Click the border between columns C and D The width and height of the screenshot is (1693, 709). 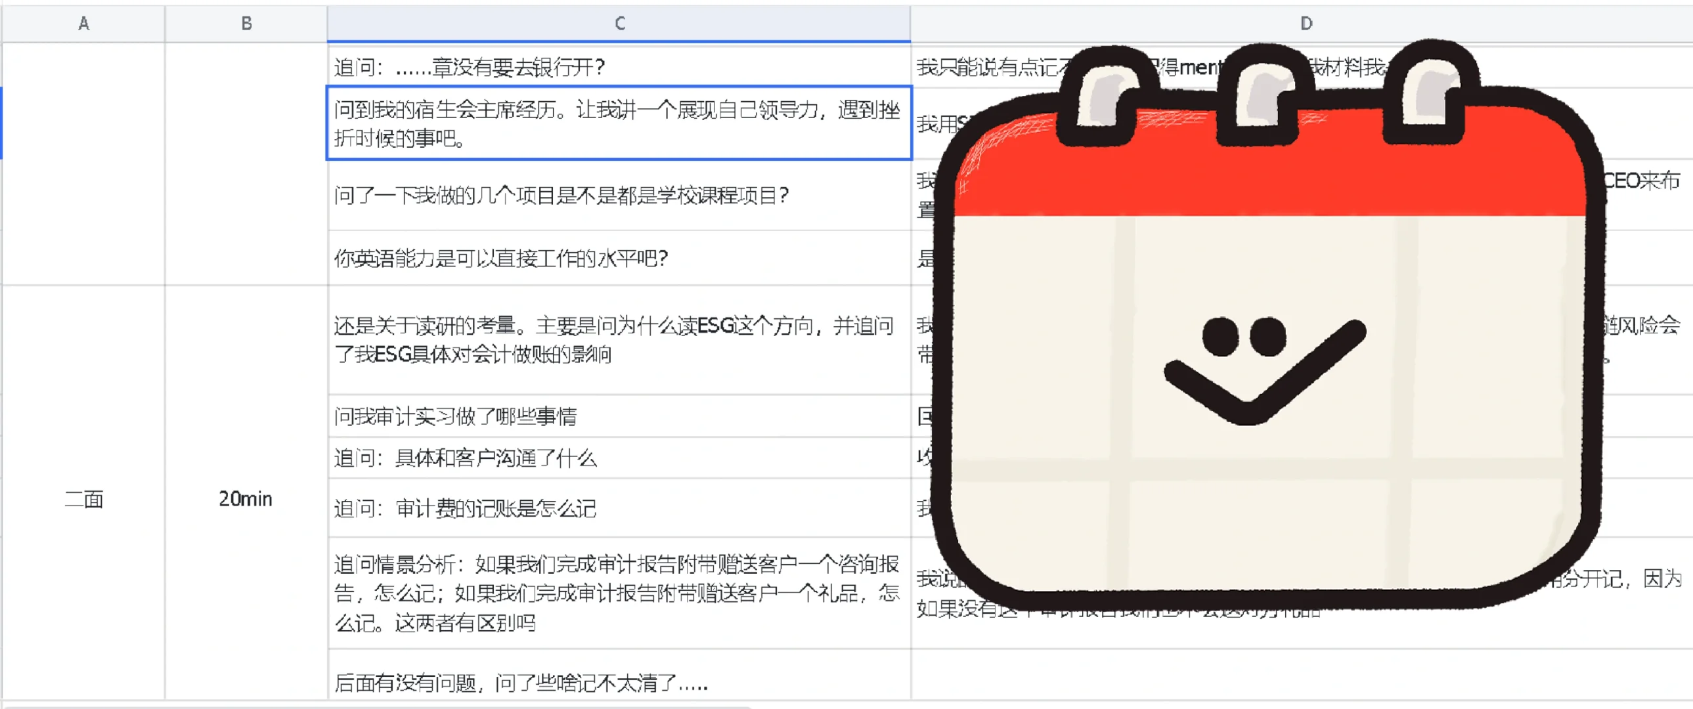911,24
